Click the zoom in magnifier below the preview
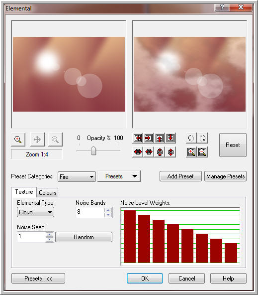 [18, 140]
